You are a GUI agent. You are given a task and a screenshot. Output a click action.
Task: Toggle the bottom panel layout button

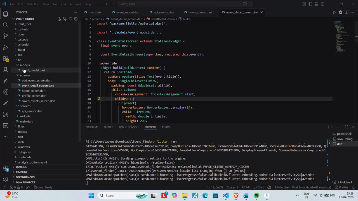[x=316, y=4]
